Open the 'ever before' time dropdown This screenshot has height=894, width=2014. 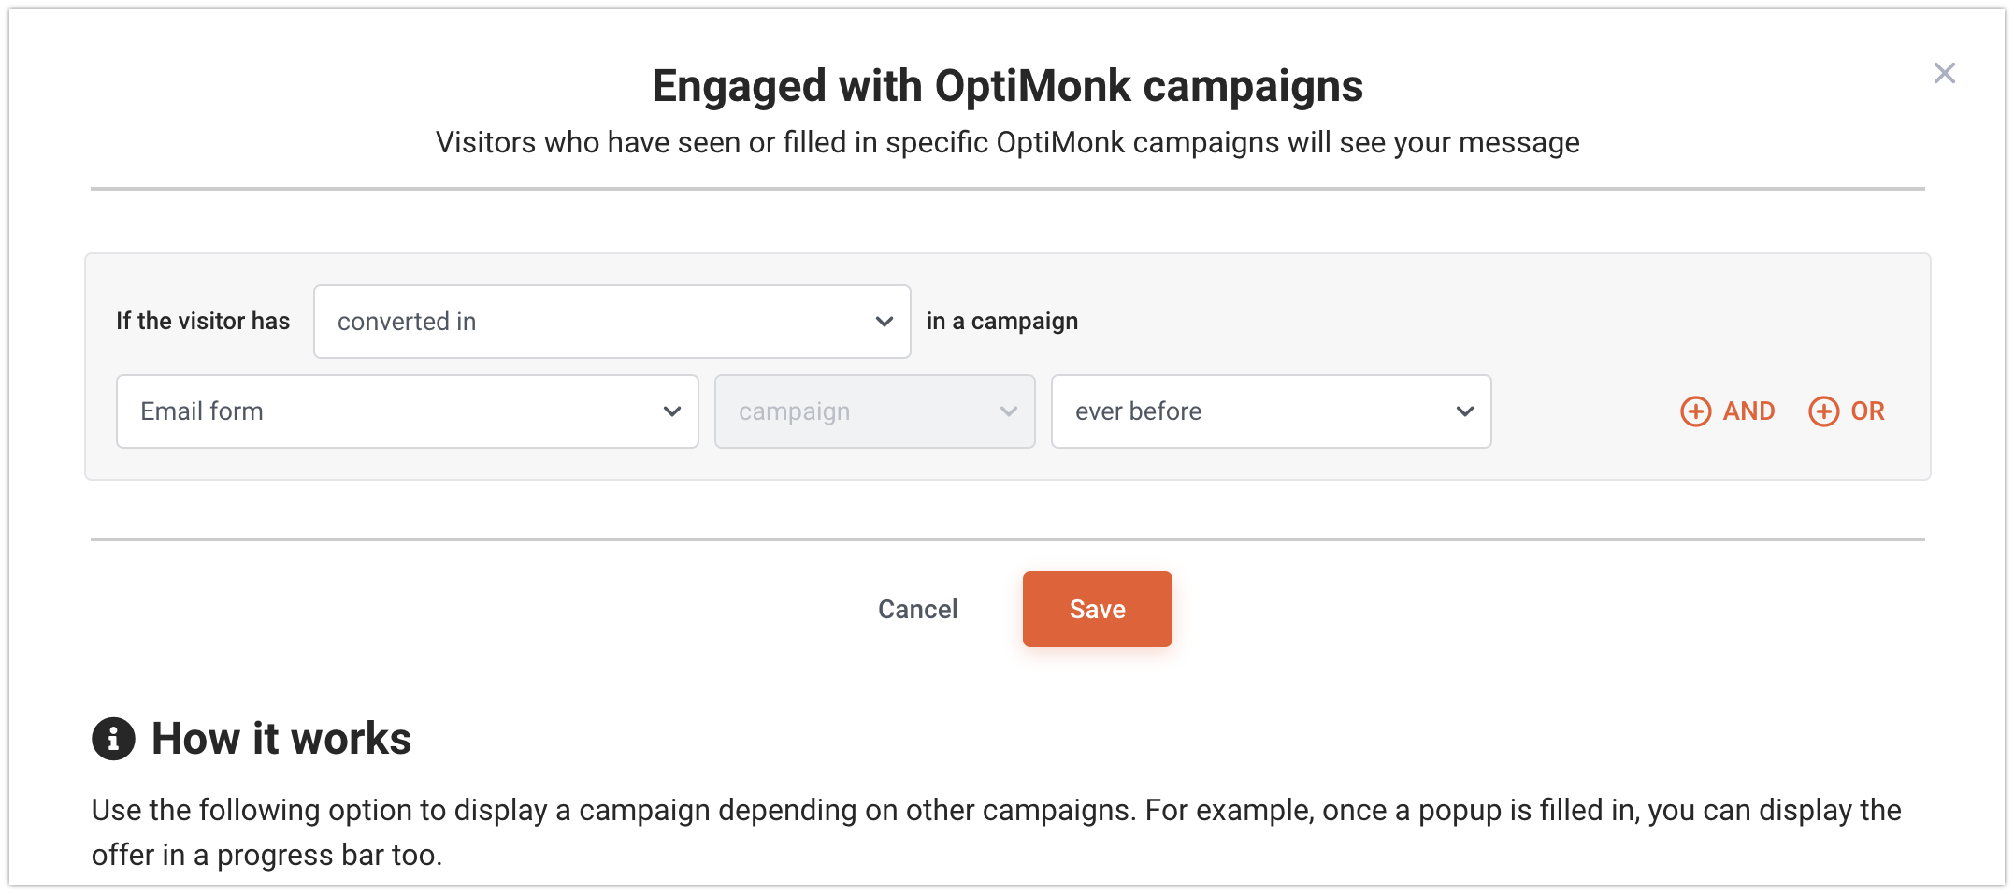pyautogui.click(x=1271, y=411)
